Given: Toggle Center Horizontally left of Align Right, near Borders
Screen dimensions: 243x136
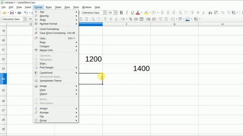Looking at the screenshot, I should 168,12.
